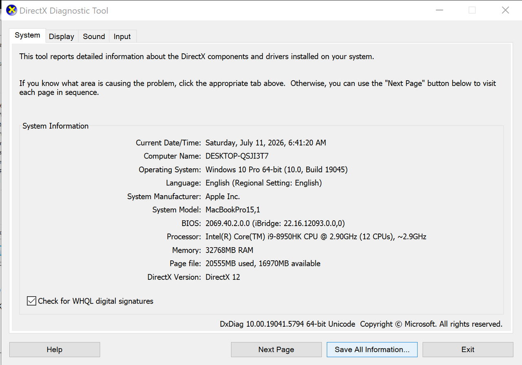Go to Next Page
Image resolution: width=522 pixels, height=365 pixels.
click(x=276, y=350)
